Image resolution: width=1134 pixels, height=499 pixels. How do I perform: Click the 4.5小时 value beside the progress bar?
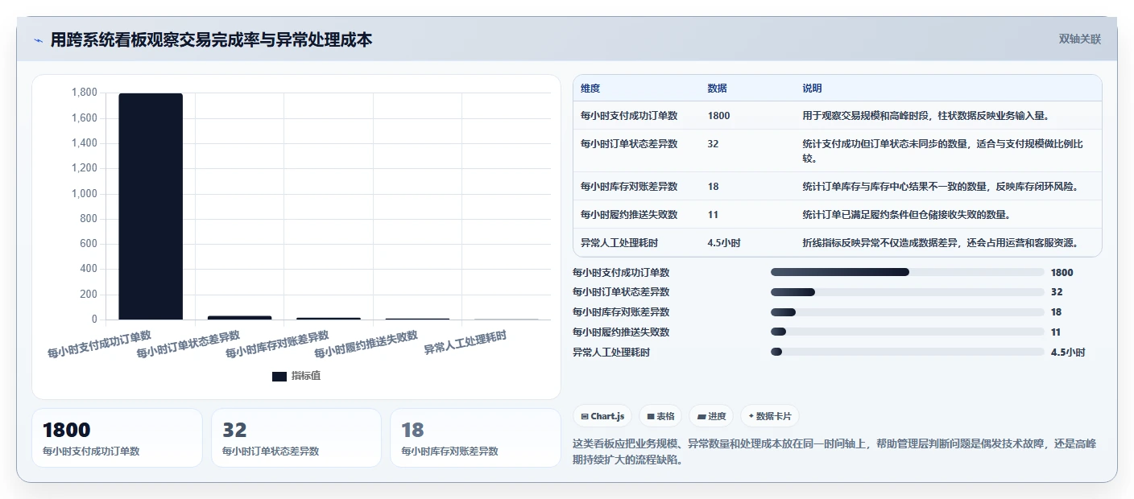point(1068,352)
